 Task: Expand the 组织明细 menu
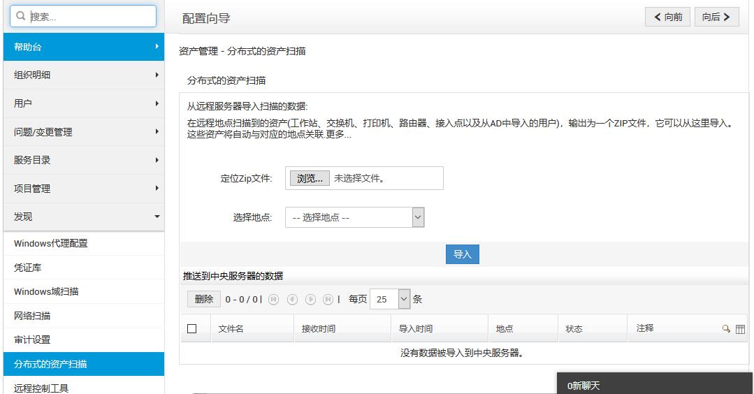pos(84,75)
